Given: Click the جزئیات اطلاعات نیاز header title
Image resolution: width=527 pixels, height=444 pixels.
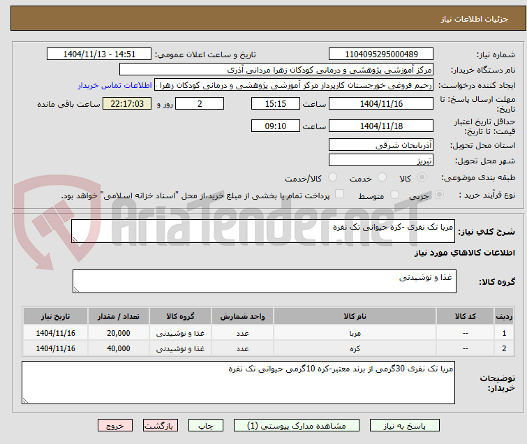Looking at the screenshot, I should (475, 19).
